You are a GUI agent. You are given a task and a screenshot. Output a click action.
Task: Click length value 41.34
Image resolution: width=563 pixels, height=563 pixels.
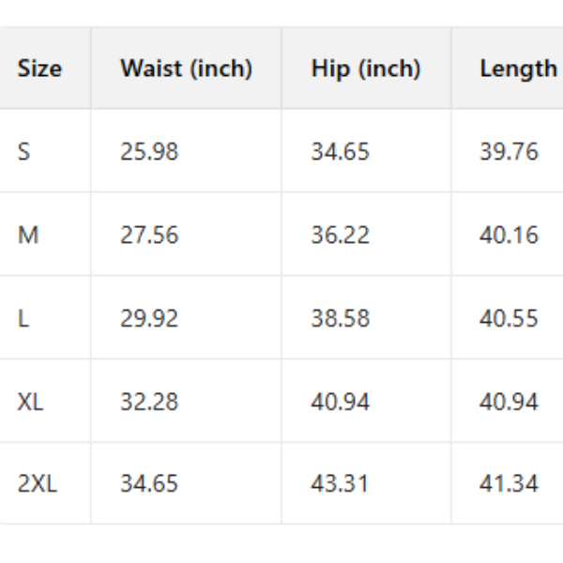(509, 484)
